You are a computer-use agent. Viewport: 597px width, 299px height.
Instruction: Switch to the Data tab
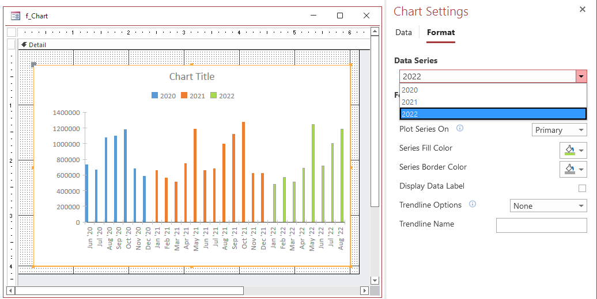403,33
